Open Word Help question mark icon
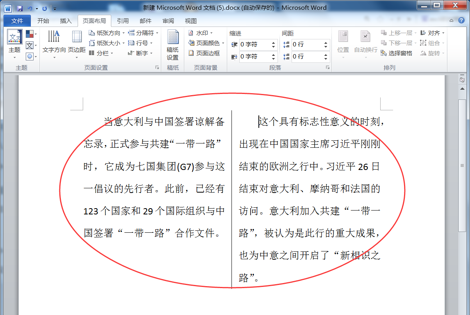 (461, 21)
